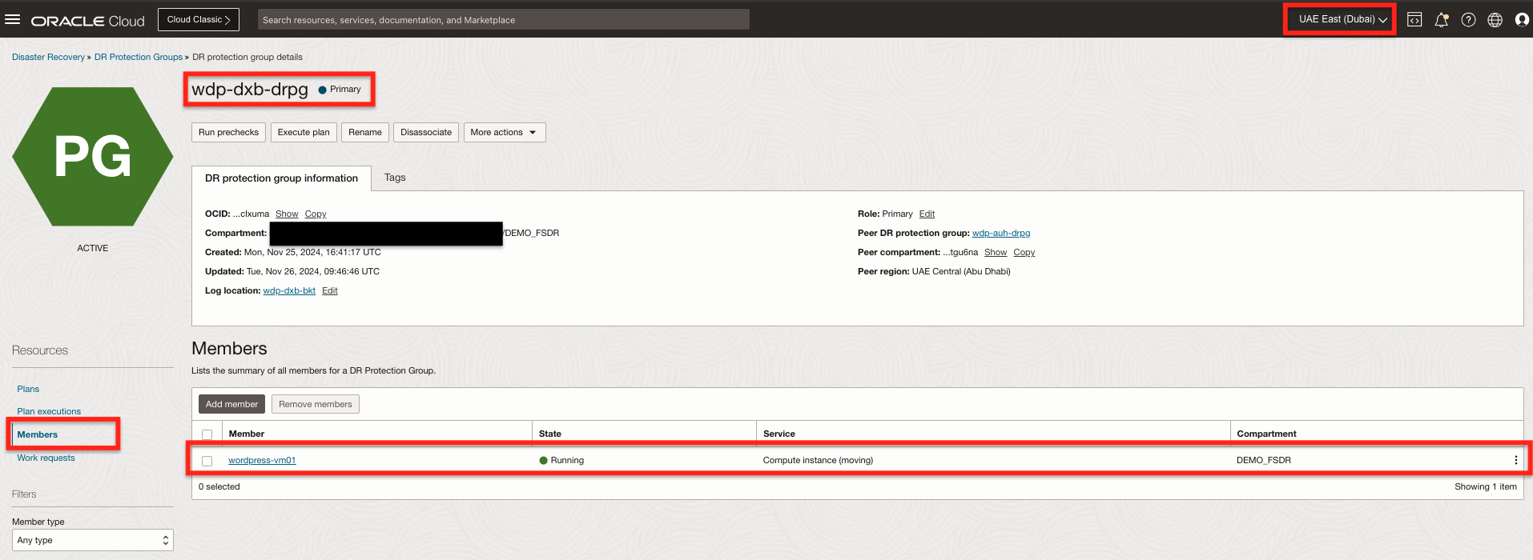Click the Add member button

[x=231, y=404]
